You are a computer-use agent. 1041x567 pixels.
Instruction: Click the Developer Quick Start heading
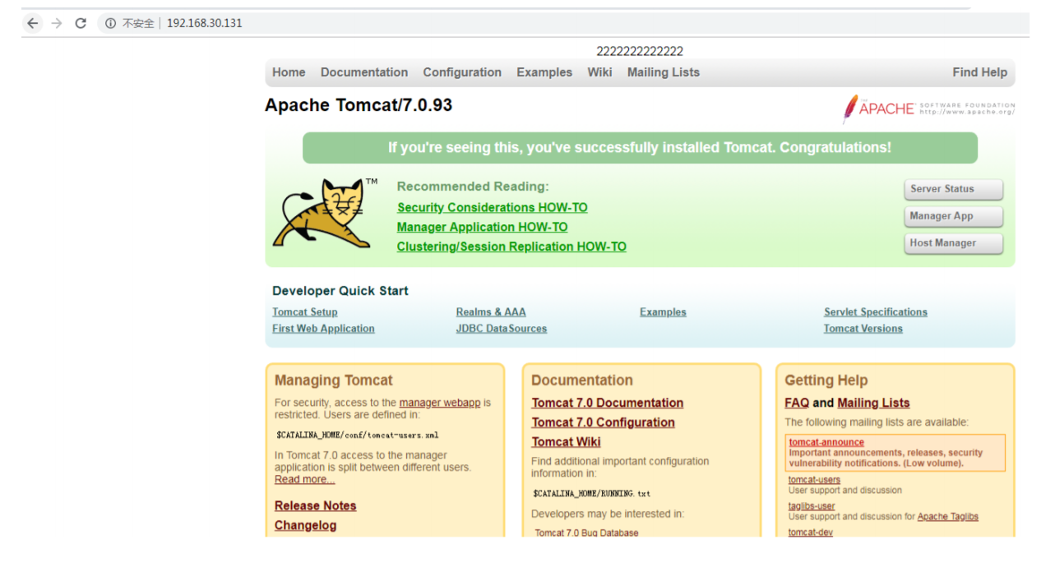(x=340, y=291)
